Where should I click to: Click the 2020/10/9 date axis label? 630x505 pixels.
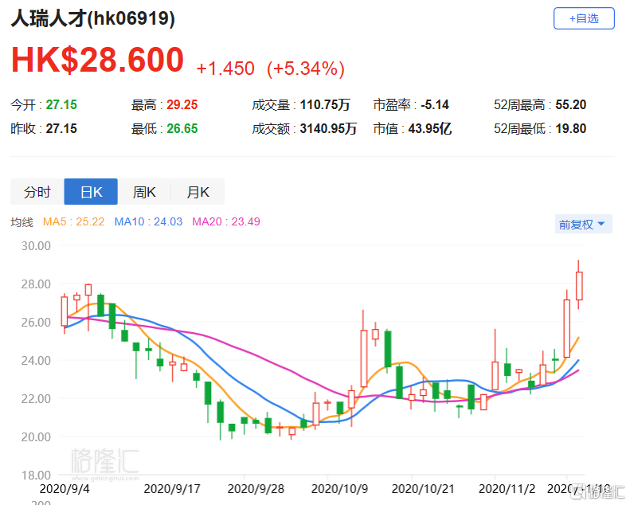point(333,487)
